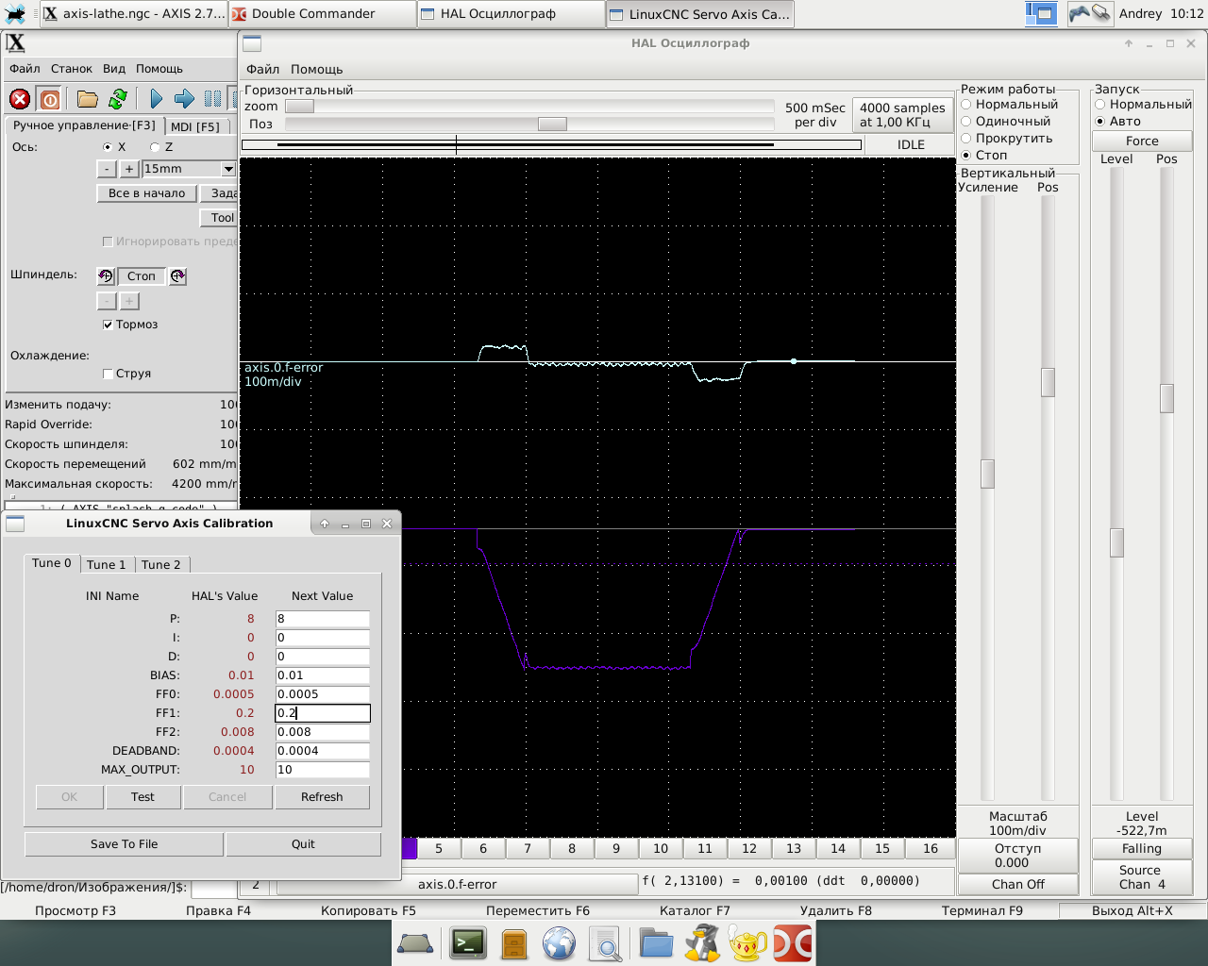Uncheck the Тормоз brake checkbox
1208x966 pixels.
[108, 325]
